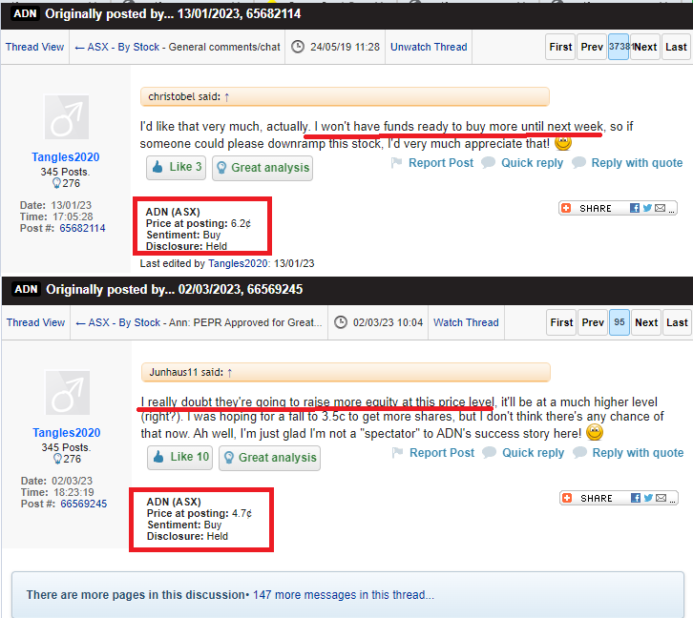Like the post with 10 likes
Viewport: 693px width, 618px height.
179,457
